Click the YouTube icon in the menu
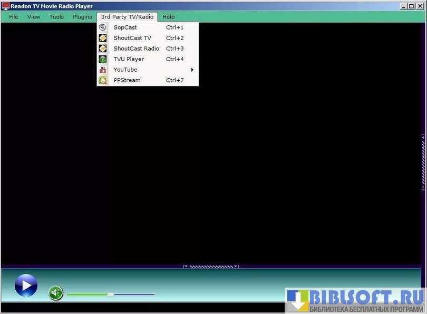This screenshot has width=427, height=314. pos(103,70)
